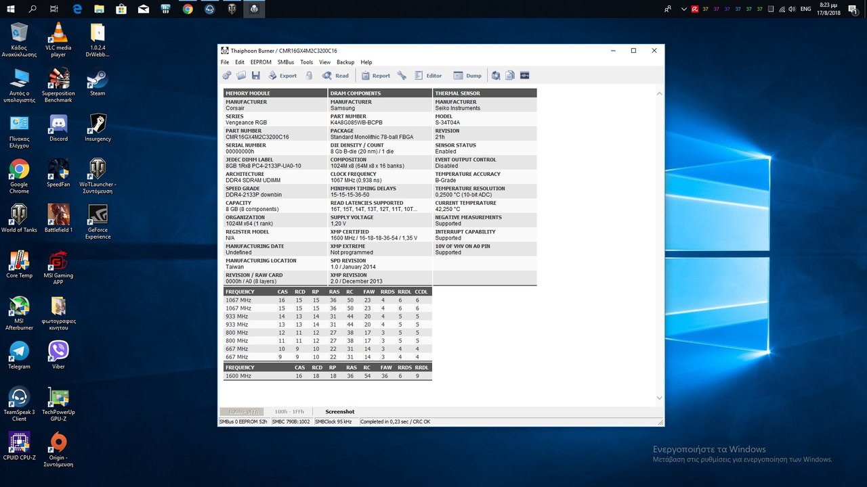Open a file with the toolbar folder icon
867x487 pixels.
241,76
